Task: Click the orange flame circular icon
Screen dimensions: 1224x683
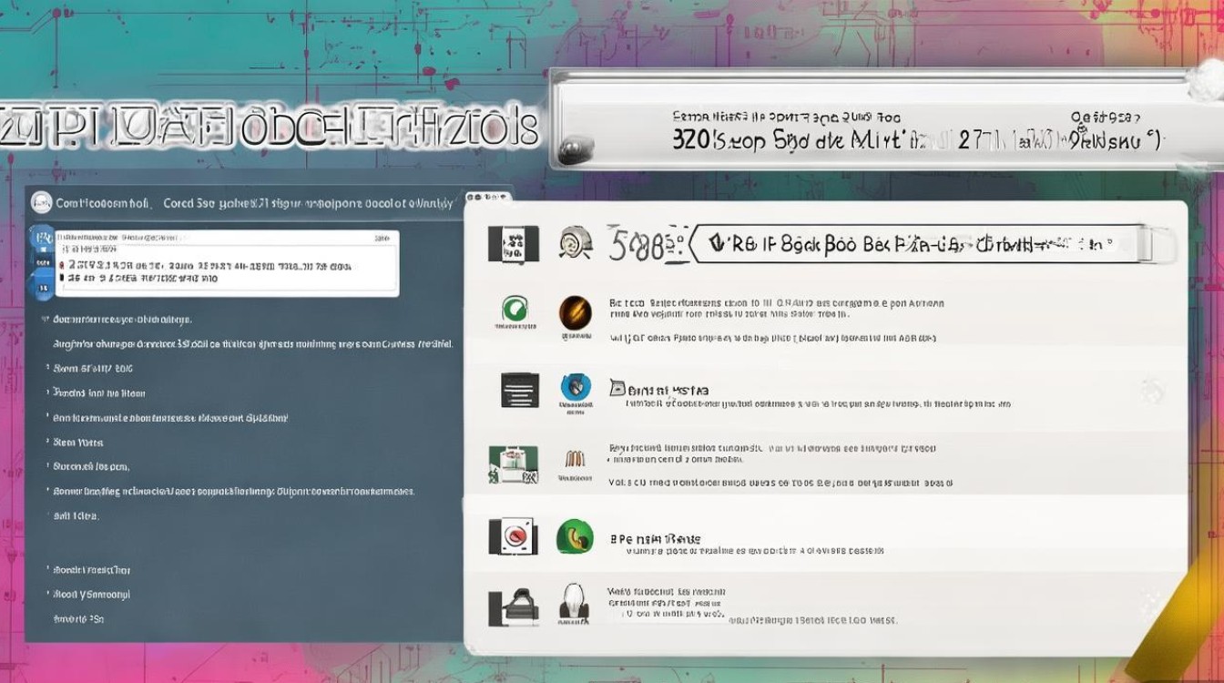Action: [575, 313]
